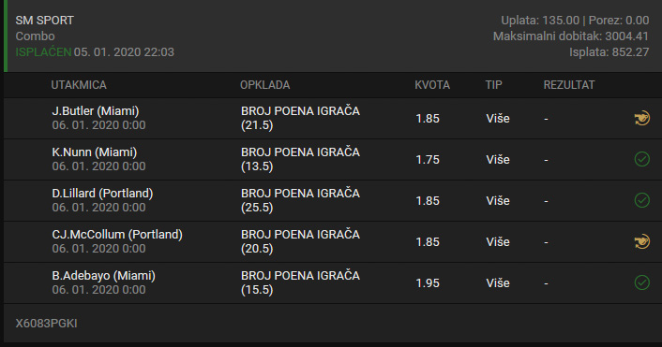Screen dimensions: 662x347
Task: Select the J.Butler (Miami) match name
Action: (x=96, y=111)
